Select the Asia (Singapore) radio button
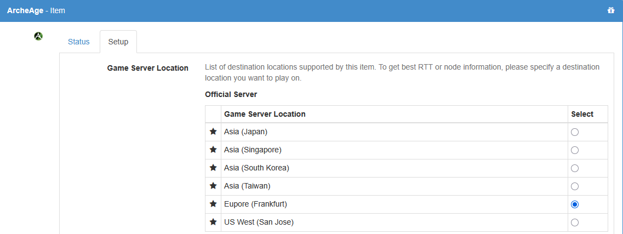Screen dimensions: 623x234 point(575,150)
